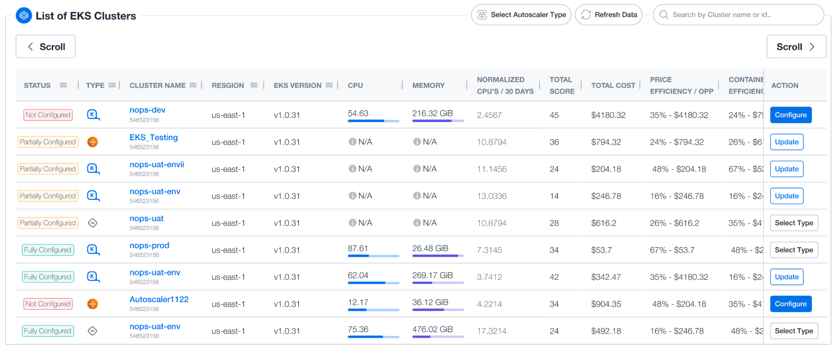This screenshot has width=834, height=349.
Task: Click the nops-dev memory usage bar
Action: [438, 121]
